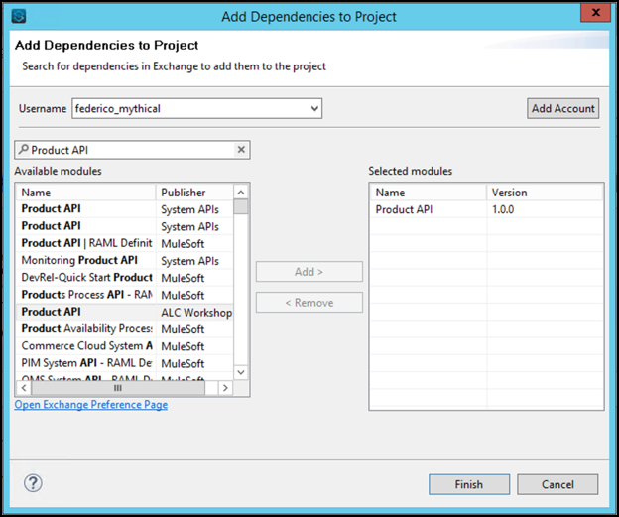Open Exchange Preference Page link

tap(91, 405)
